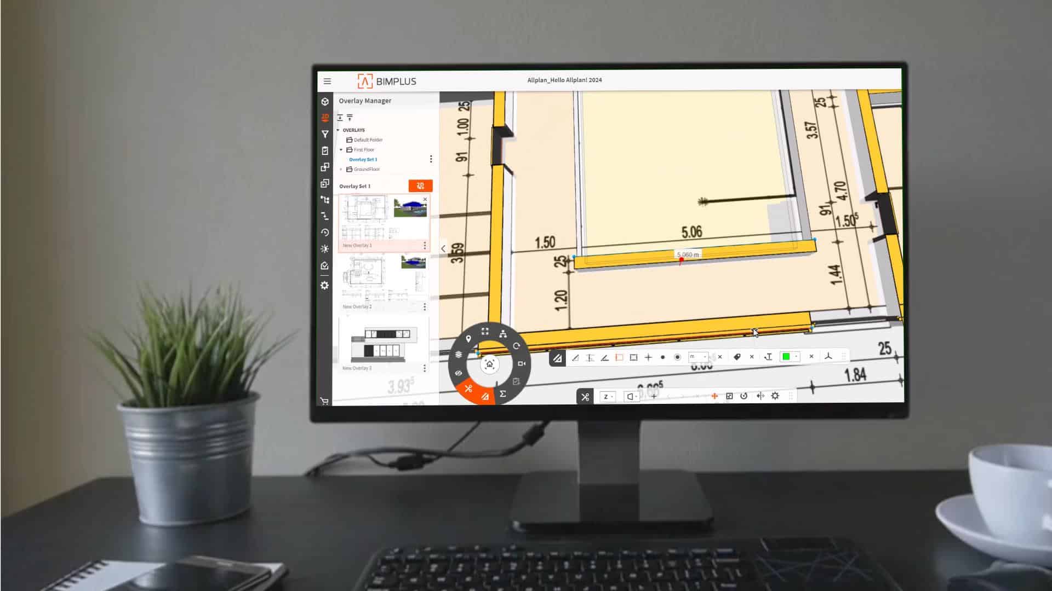Open the measurement unit 'm' dropdown
This screenshot has width=1052, height=591.
pos(699,357)
